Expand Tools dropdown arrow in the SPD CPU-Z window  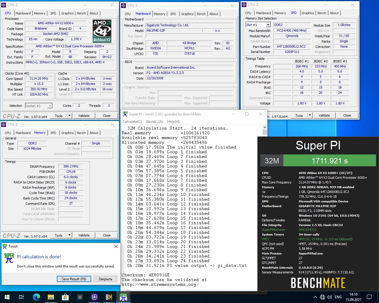(310, 115)
